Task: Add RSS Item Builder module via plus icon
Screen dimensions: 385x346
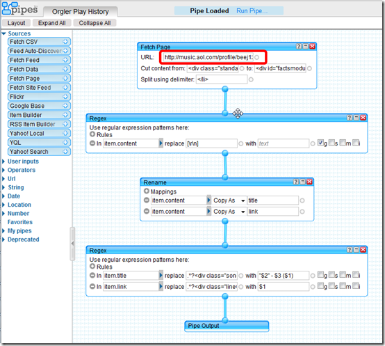Action: click(x=65, y=124)
